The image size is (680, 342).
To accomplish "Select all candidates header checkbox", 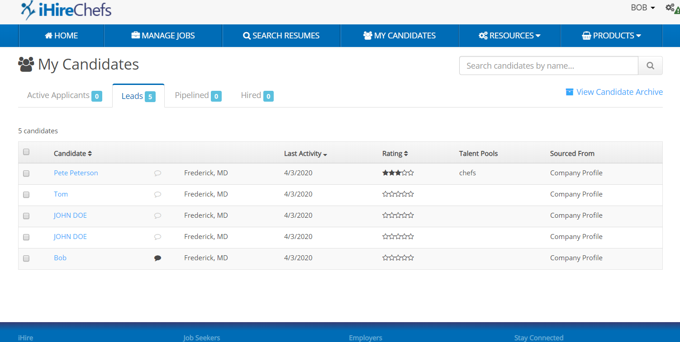I will click(26, 152).
